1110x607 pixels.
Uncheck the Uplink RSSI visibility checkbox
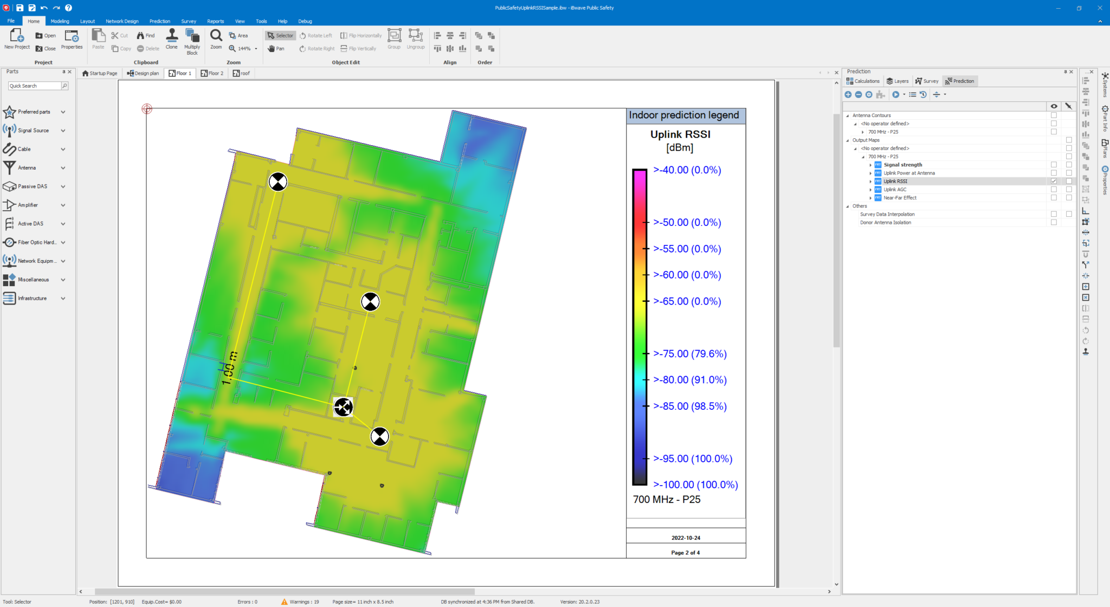[x=1054, y=181]
